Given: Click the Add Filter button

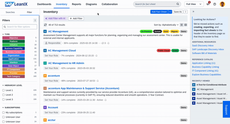Looking at the screenshot, I should pos(76,18).
